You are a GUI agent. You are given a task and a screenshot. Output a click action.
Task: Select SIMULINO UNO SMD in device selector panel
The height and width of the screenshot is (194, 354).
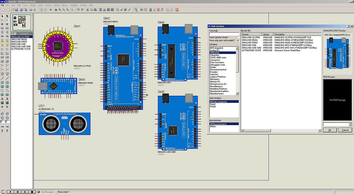(21, 46)
